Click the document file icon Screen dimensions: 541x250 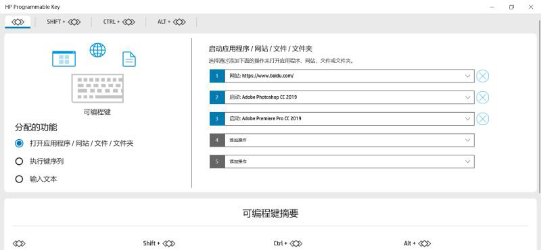pos(129,59)
